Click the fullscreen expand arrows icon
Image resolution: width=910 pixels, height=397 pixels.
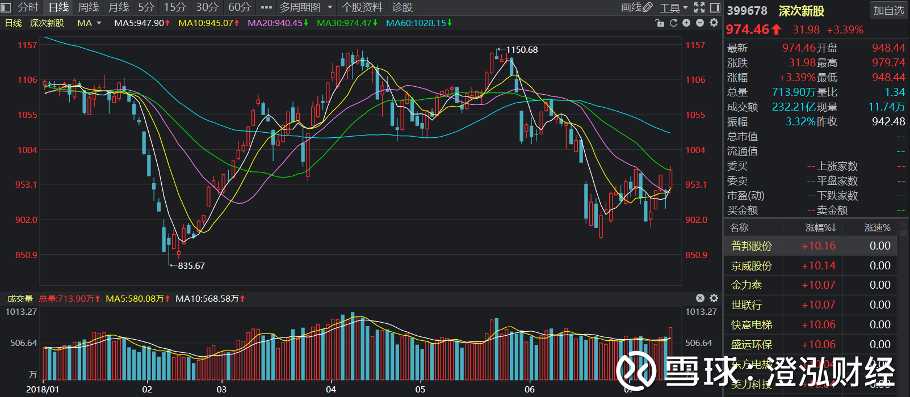pyautogui.click(x=699, y=7)
